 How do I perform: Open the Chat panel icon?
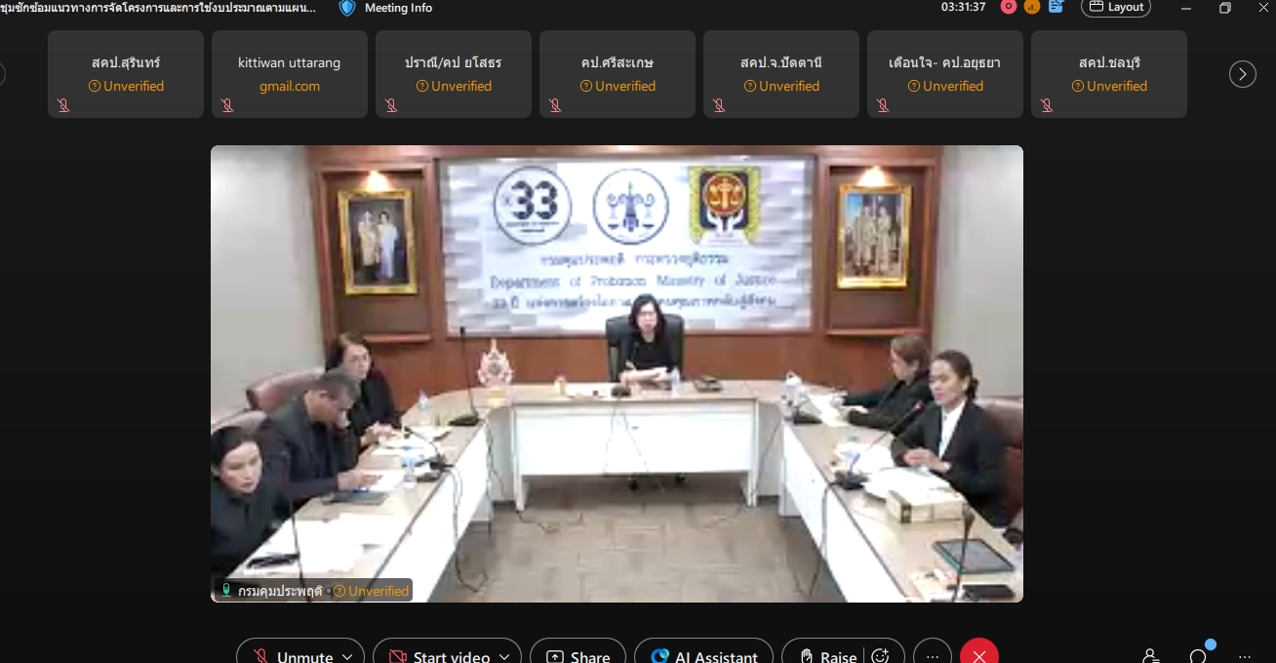click(1199, 656)
